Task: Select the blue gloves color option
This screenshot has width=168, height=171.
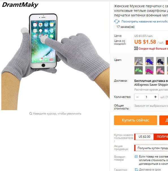Action: 149,61
